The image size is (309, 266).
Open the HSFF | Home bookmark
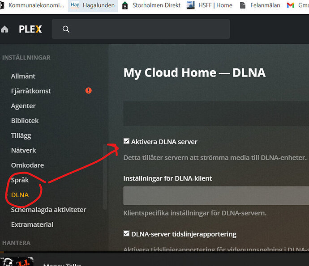pos(210,5)
